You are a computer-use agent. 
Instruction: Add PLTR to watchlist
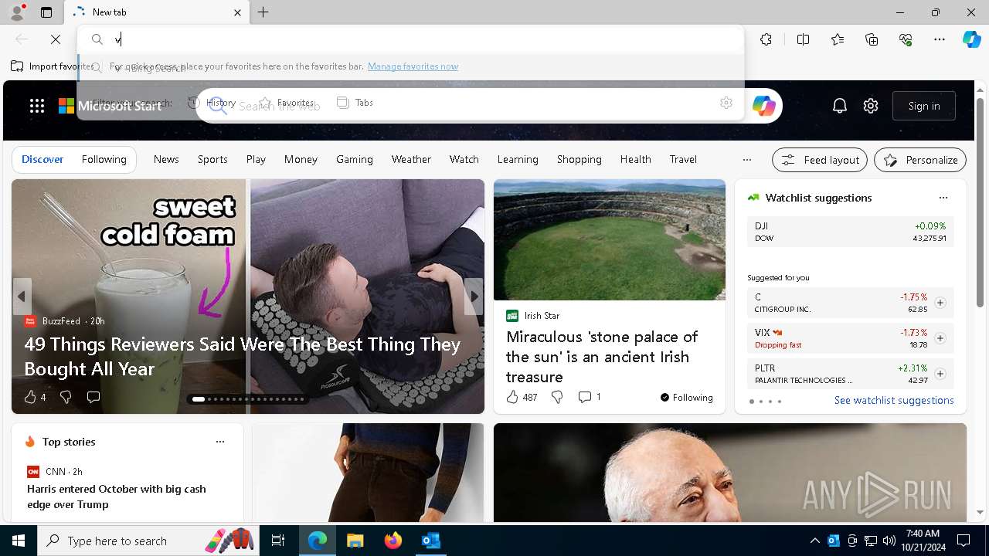[x=940, y=374]
